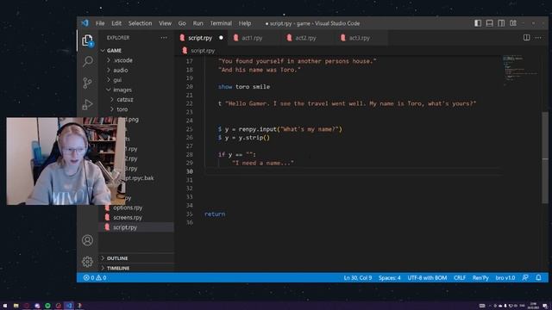Click the feedback icon in status bar
Image resolution: width=552 pixels, height=310 pixels.
[525, 277]
